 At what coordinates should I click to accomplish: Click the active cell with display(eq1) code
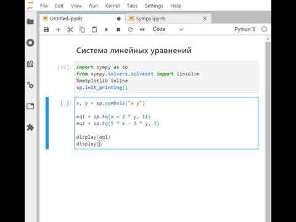(x=166, y=123)
